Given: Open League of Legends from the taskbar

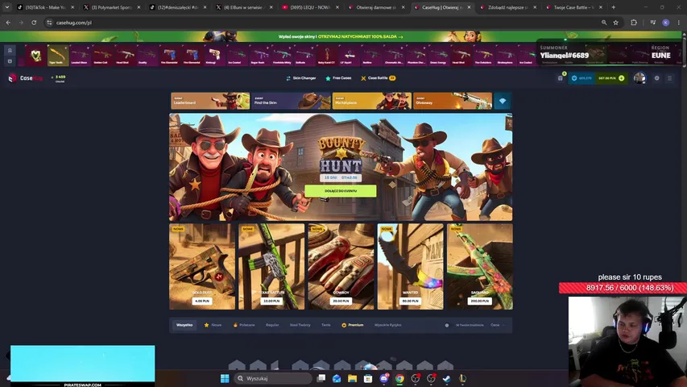Looking at the screenshot, I should tap(462, 378).
